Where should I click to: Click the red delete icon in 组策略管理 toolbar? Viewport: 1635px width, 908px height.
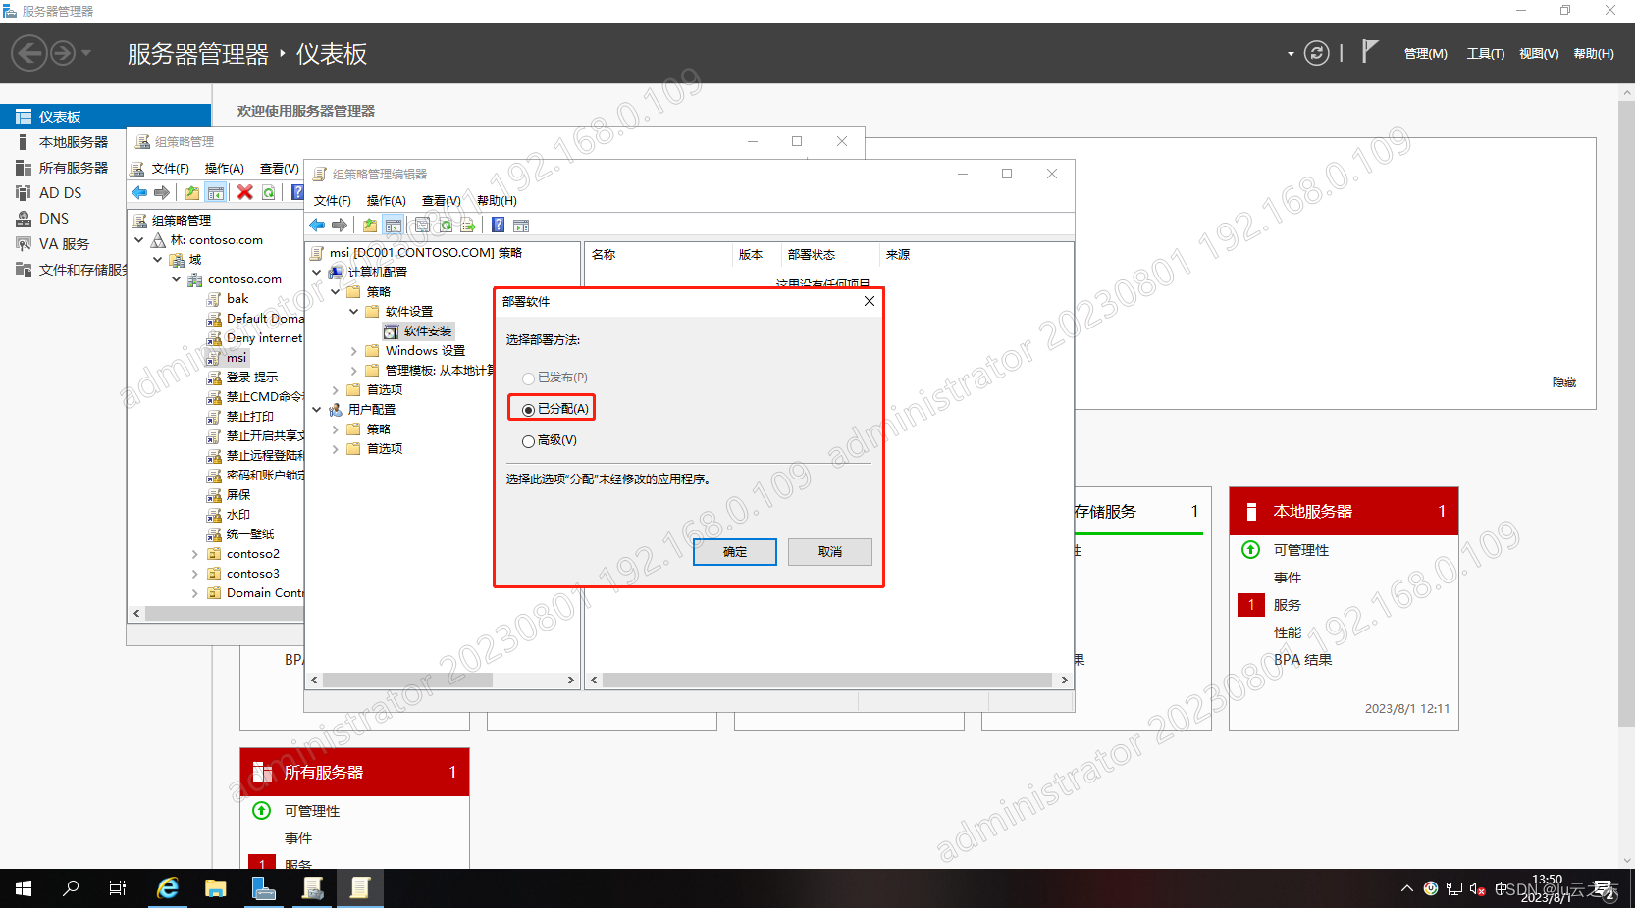pyautogui.click(x=243, y=192)
